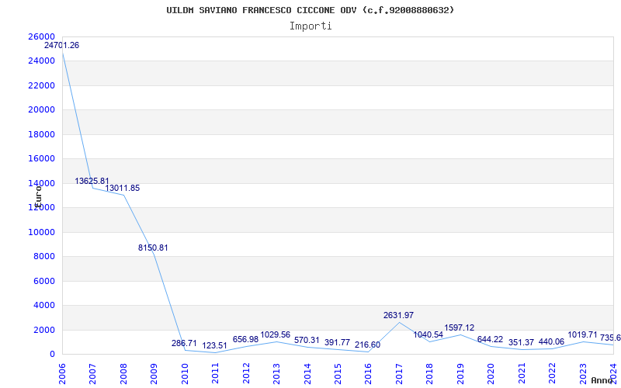This screenshot has height=388, width=621.
Task: Click the 14000 y-axis tick label
Action: tap(41, 183)
